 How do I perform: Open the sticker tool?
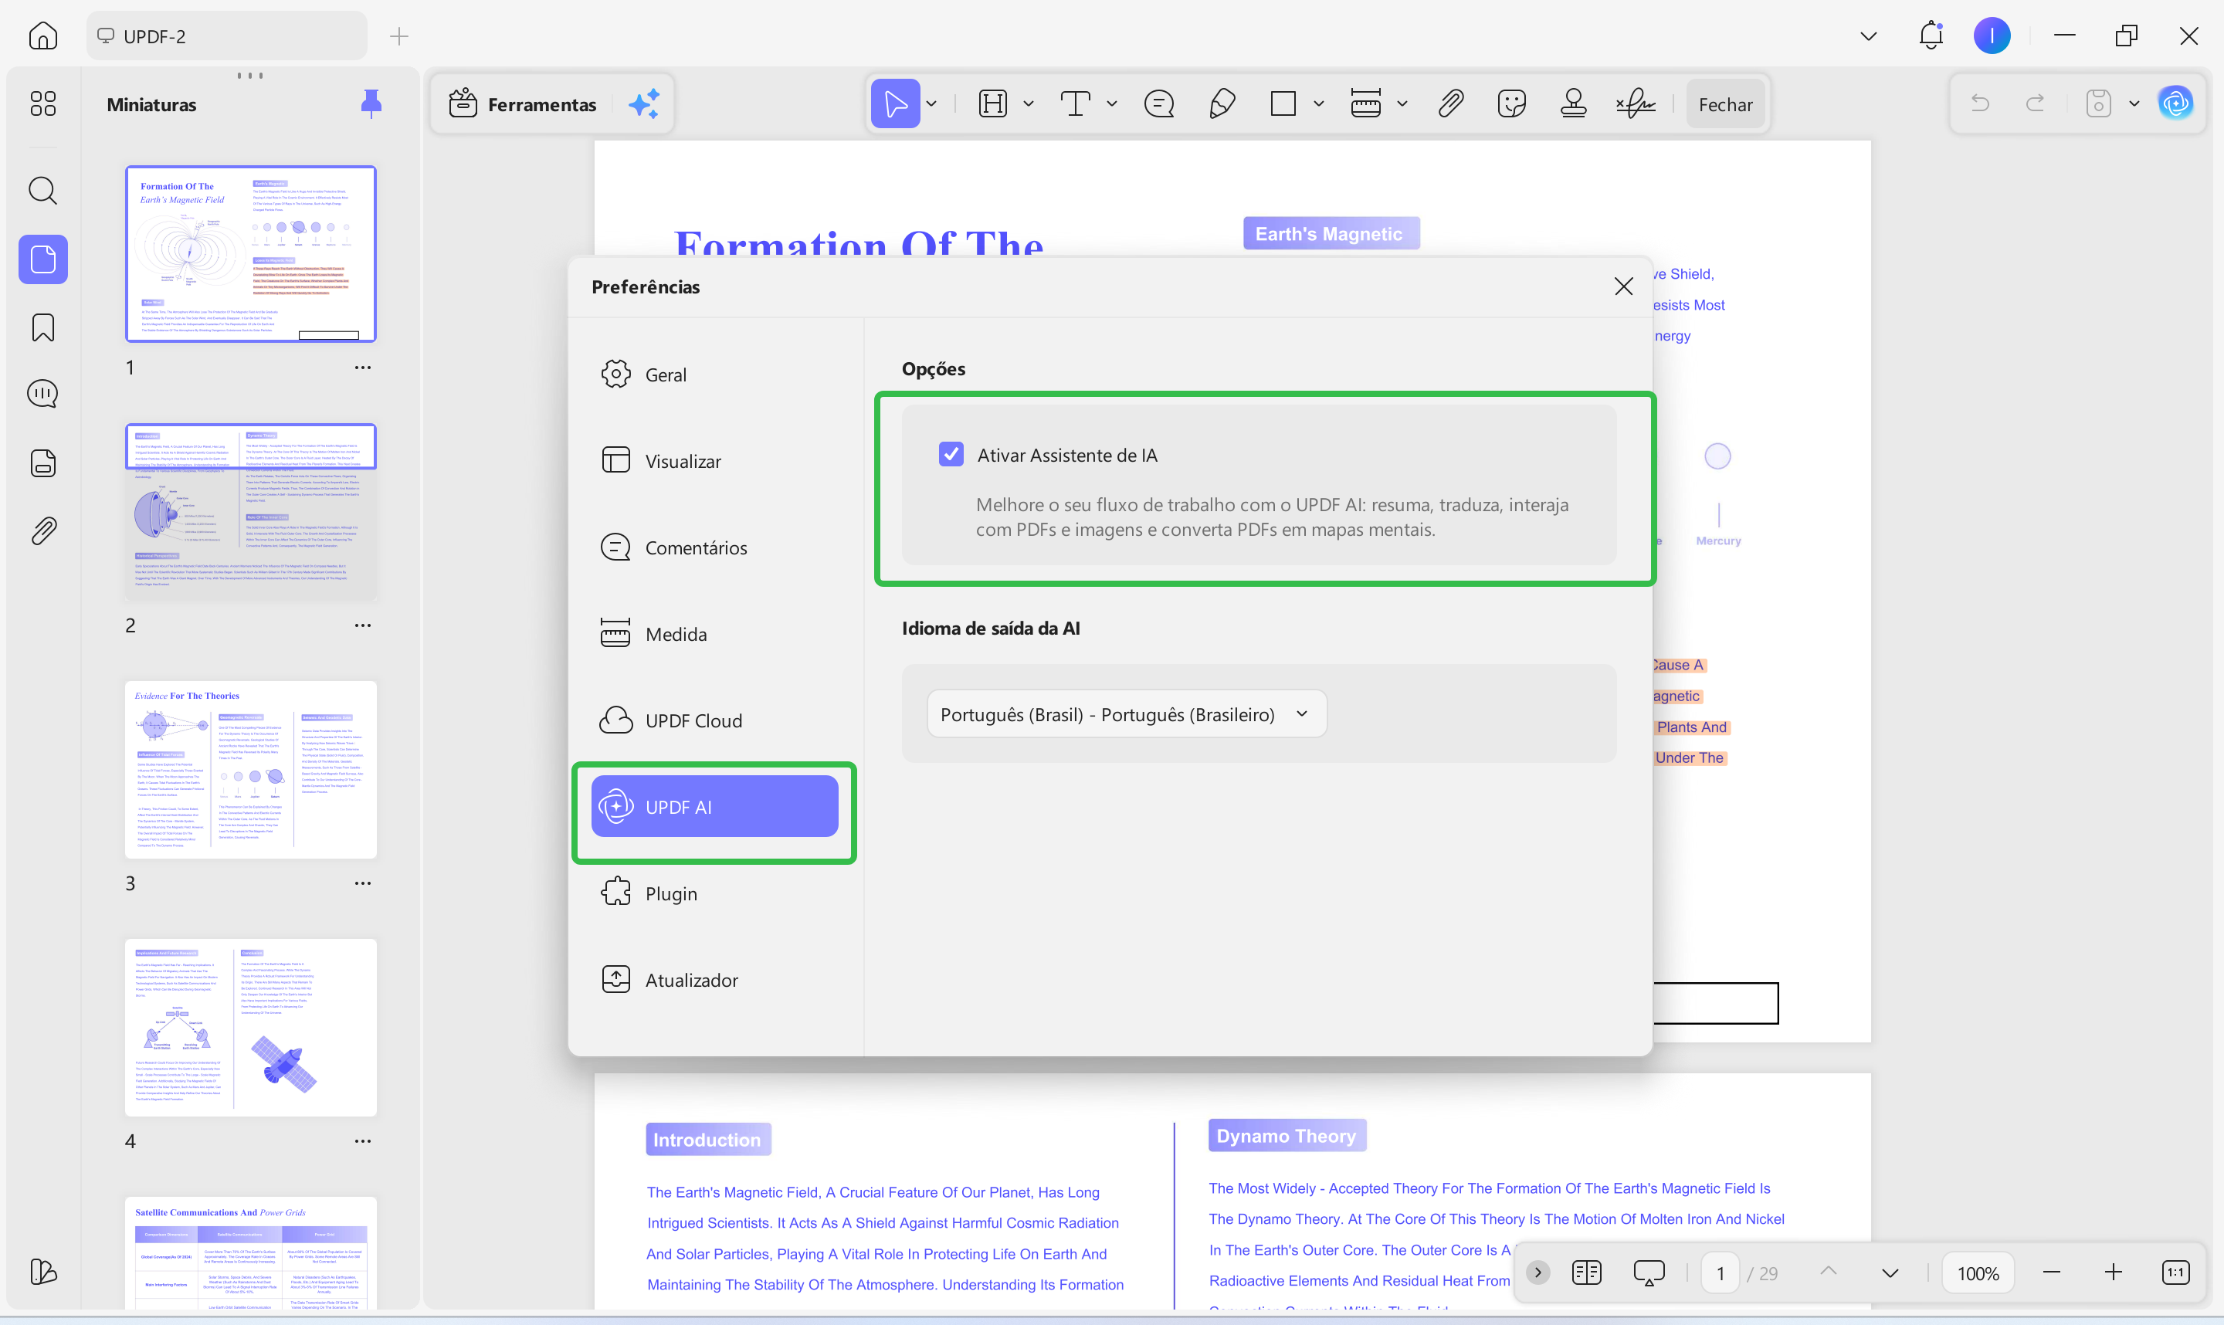click(1511, 103)
